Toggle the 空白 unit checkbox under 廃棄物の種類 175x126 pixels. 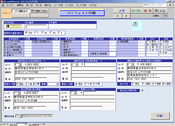(26, 33)
